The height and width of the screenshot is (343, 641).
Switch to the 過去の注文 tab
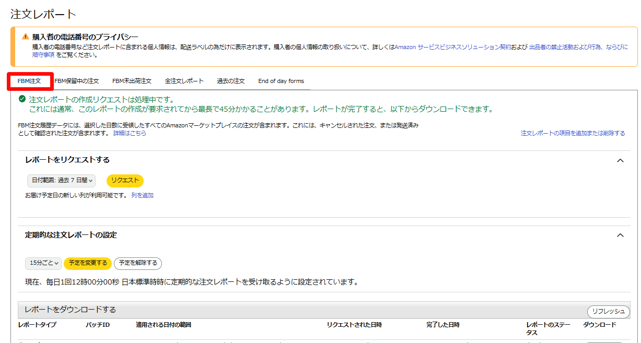pyautogui.click(x=231, y=81)
